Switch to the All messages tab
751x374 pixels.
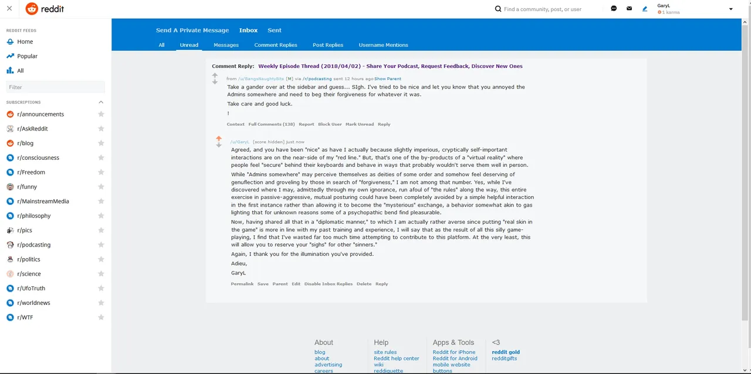[x=161, y=45]
